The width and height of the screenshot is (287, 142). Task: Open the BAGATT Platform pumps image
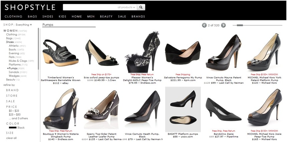point(183,109)
